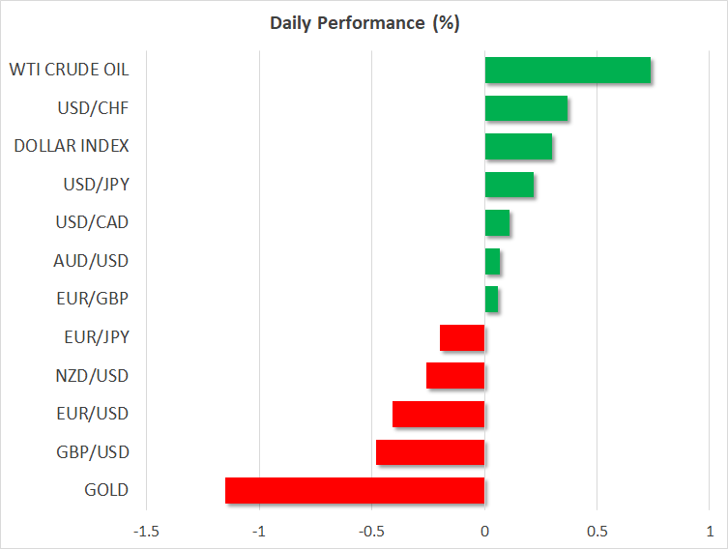This screenshot has height=549, width=728.
Task: Select the GOLD category label
Action: point(106,490)
